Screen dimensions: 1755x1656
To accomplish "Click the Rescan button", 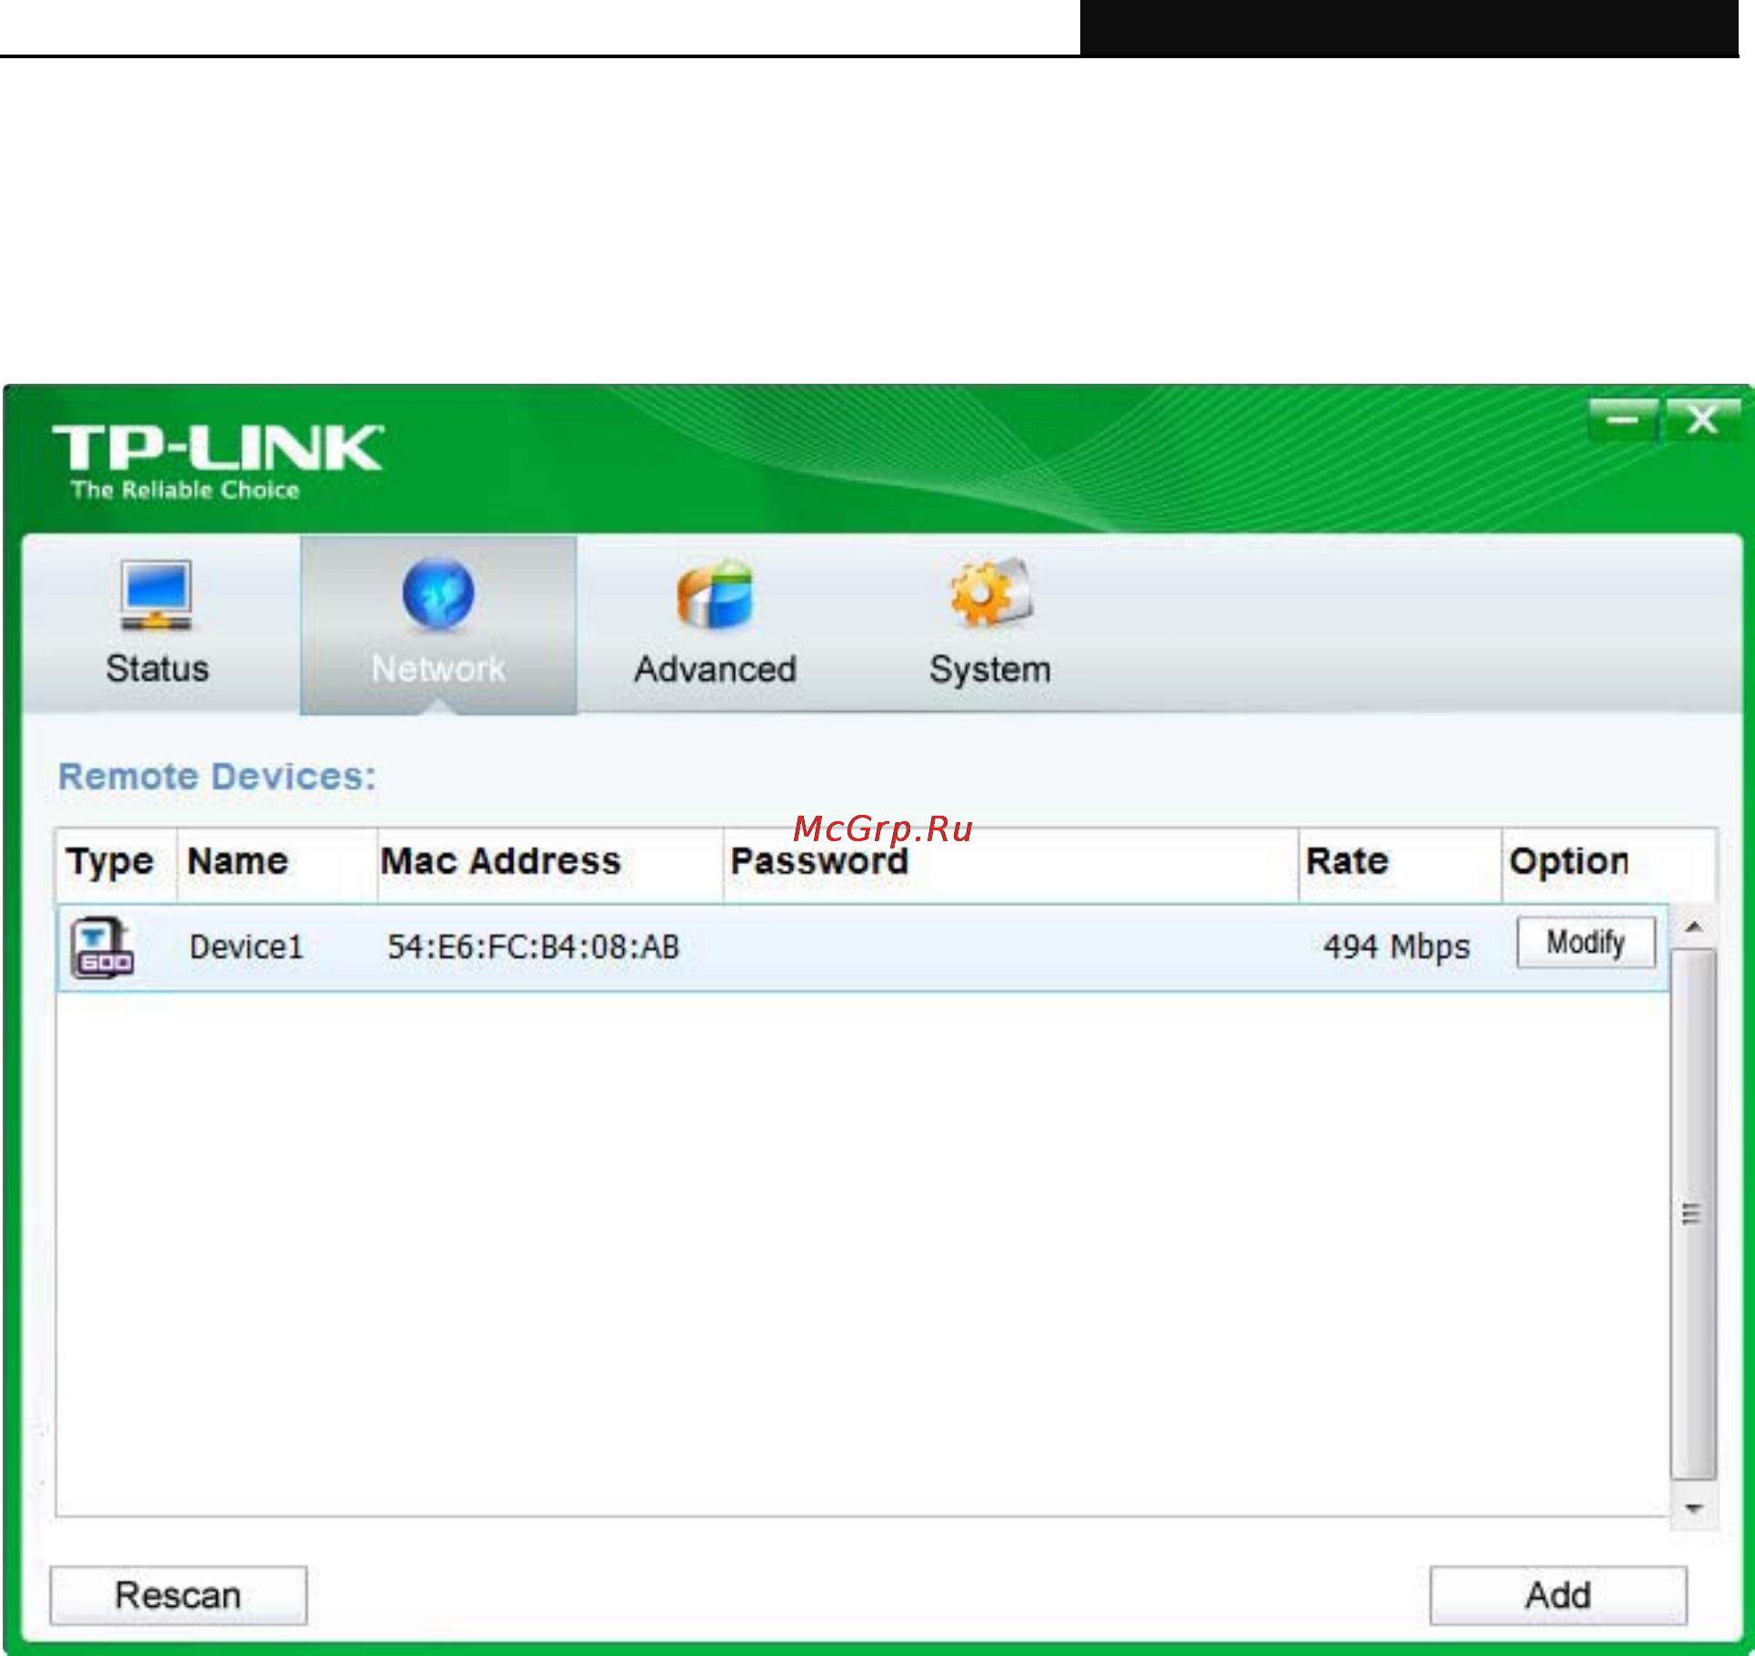I will [x=178, y=1595].
